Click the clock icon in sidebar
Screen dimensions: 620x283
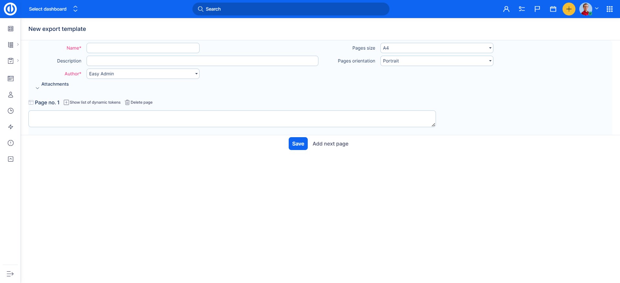click(11, 111)
